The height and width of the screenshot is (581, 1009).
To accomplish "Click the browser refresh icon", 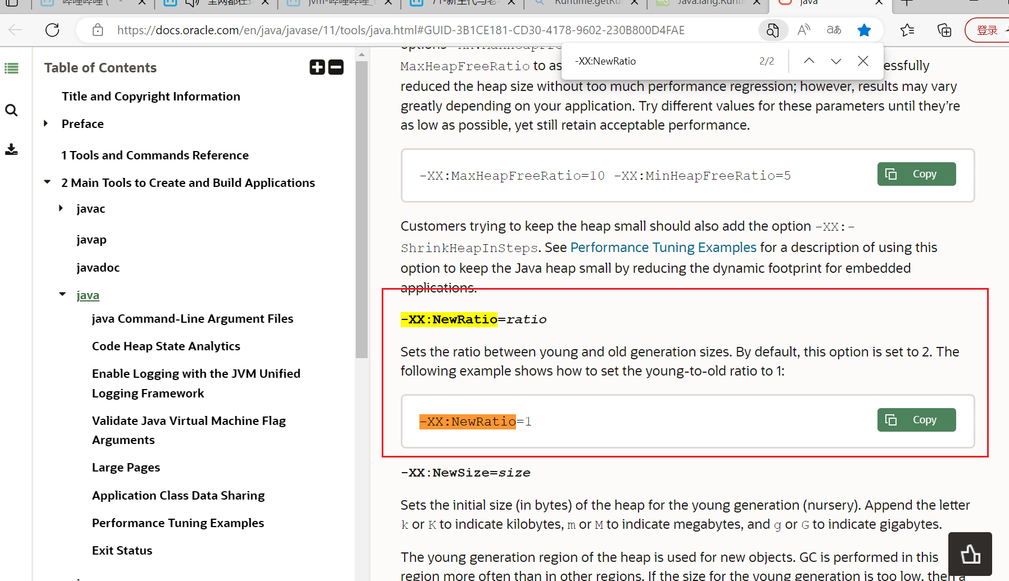I will point(52,30).
